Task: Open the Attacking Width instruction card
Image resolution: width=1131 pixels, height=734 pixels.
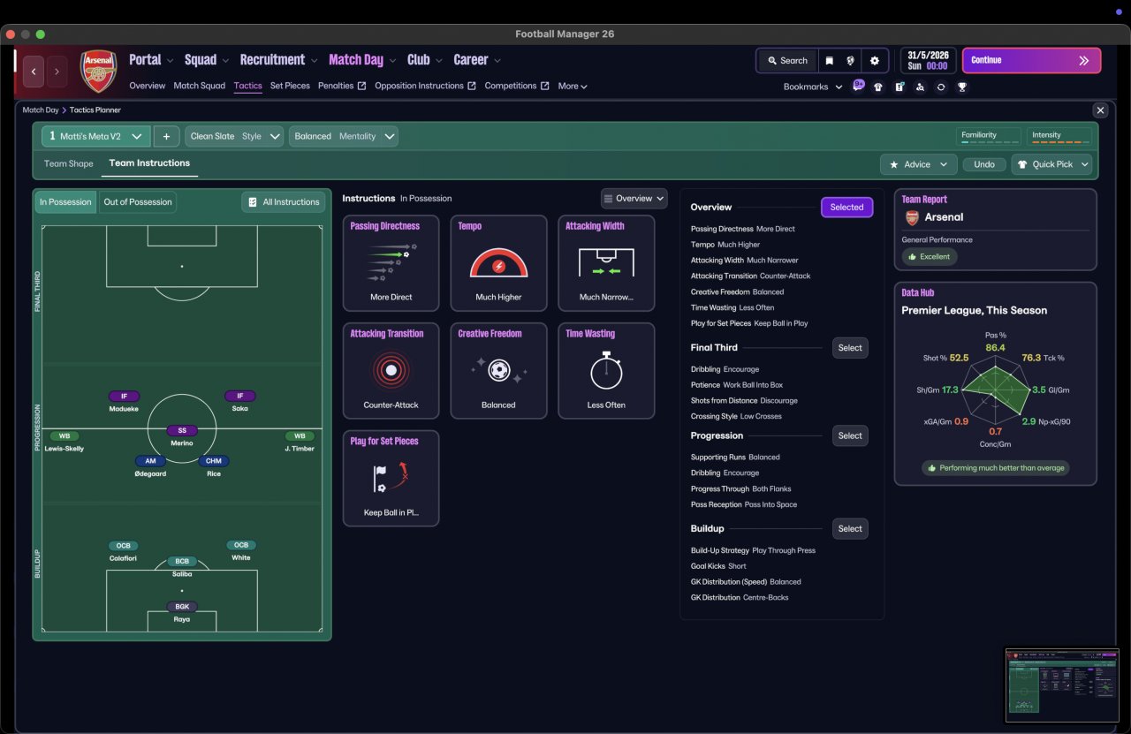Action: [606, 263]
